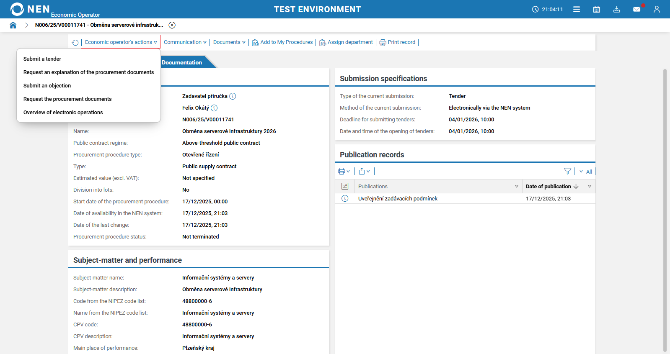Open the filter icon in Publication records
The height and width of the screenshot is (354, 670).
point(567,171)
